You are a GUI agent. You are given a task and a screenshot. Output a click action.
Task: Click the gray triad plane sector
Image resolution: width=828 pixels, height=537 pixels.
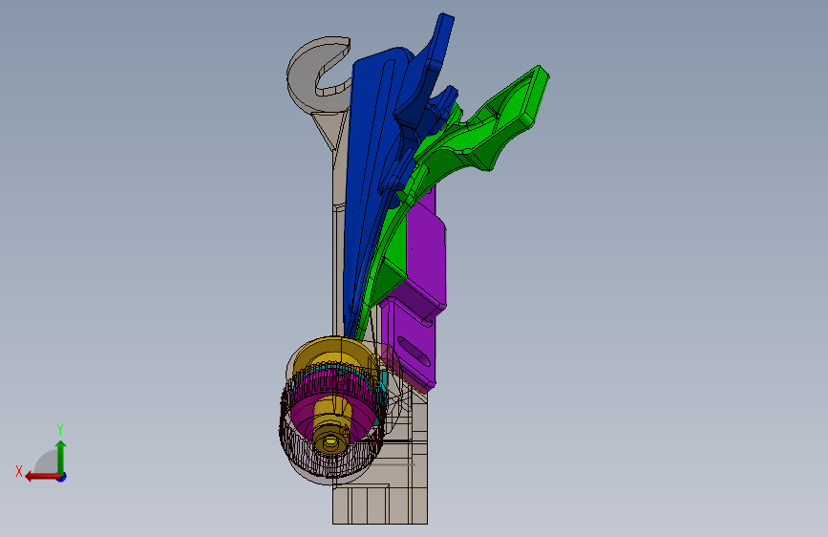(47, 462)
